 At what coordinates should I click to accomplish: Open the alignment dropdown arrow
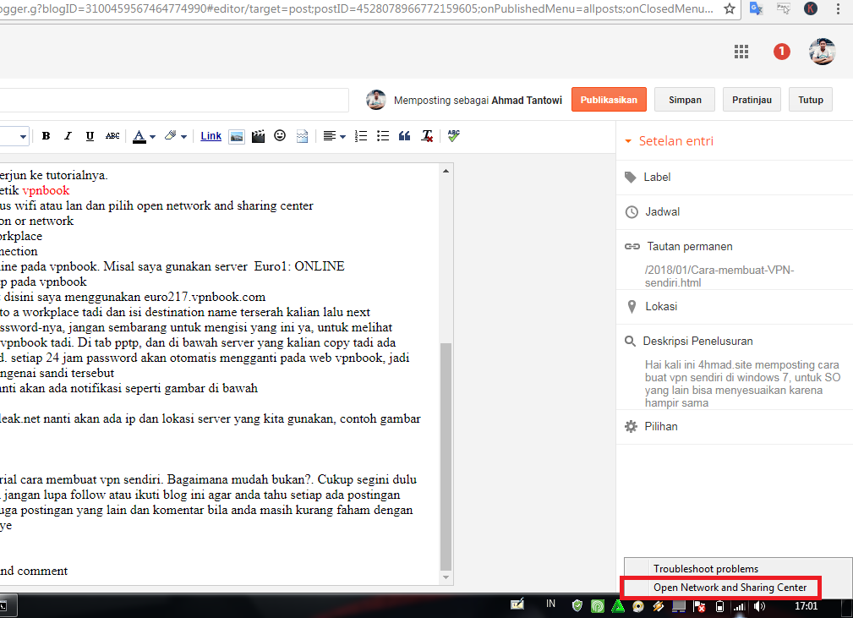(342, 137)
